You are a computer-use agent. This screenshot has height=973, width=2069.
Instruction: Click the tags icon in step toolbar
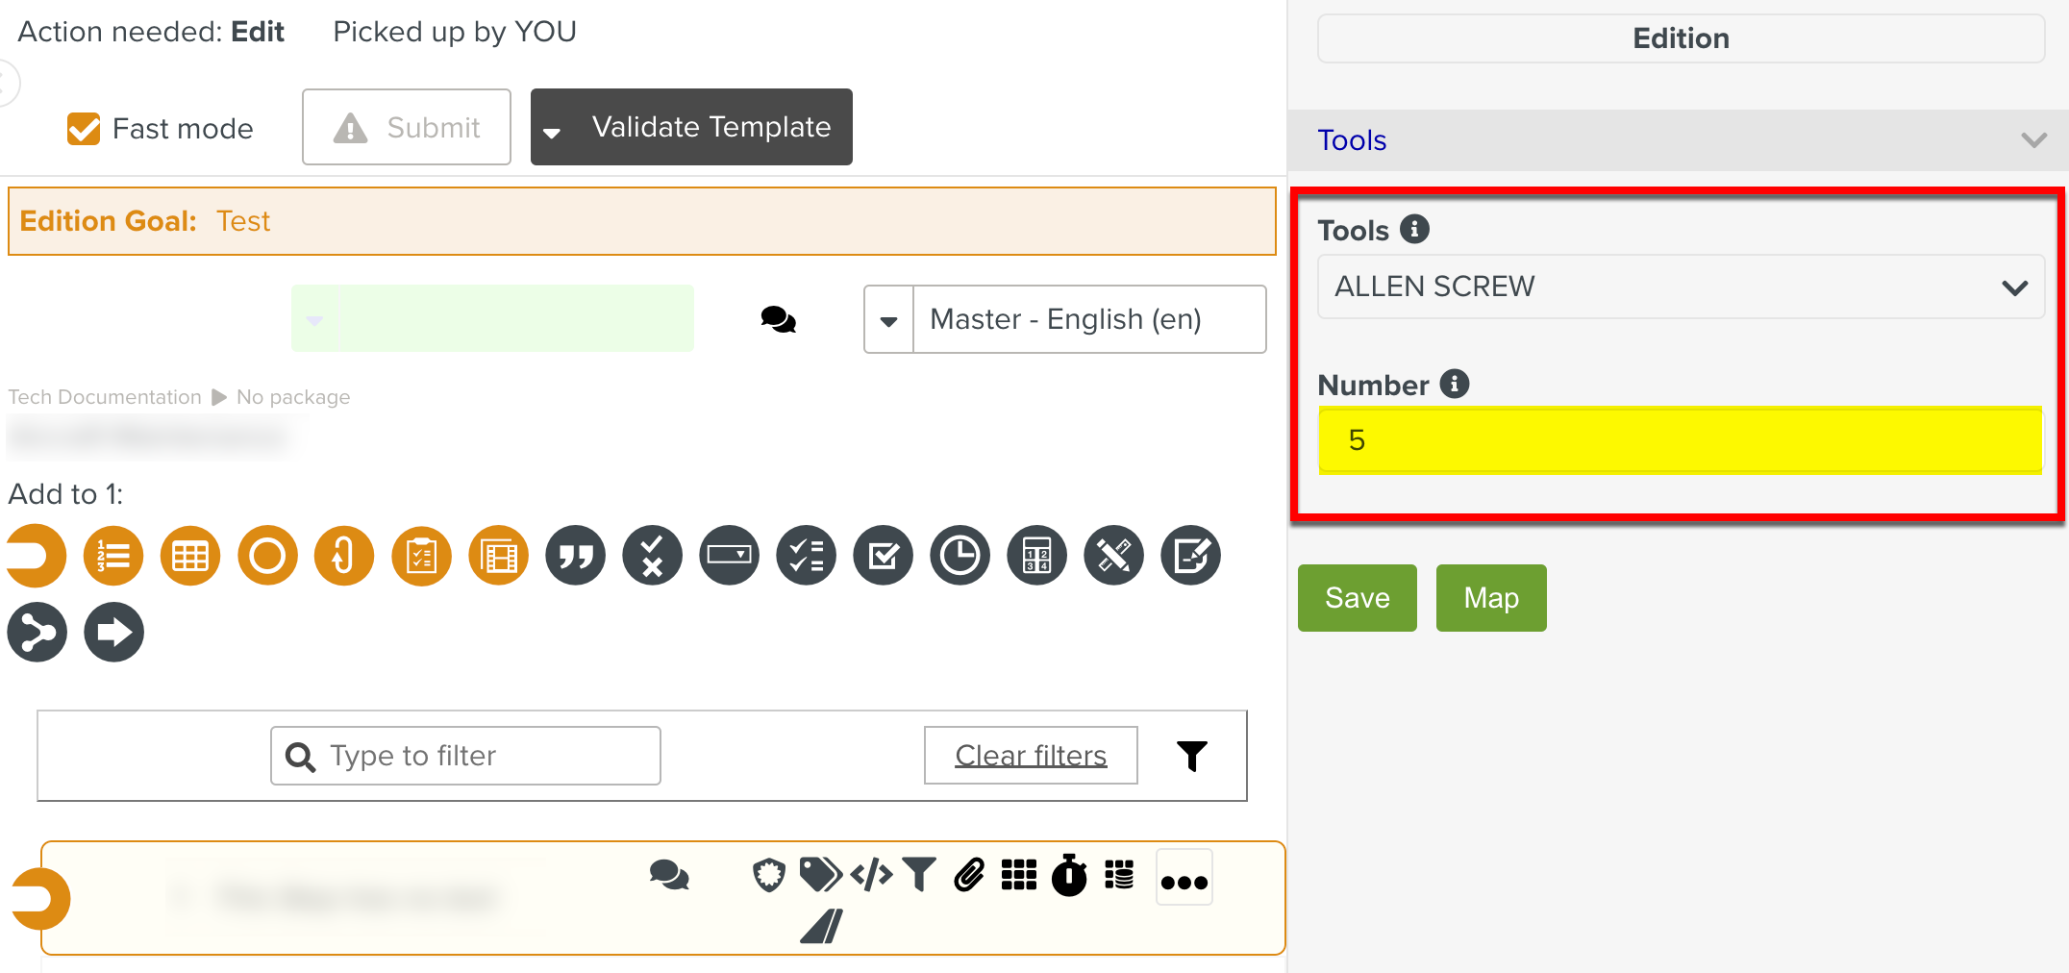[x=820, y=875]
